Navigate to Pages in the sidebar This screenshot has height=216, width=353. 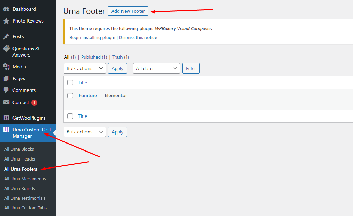coord(19,78)
